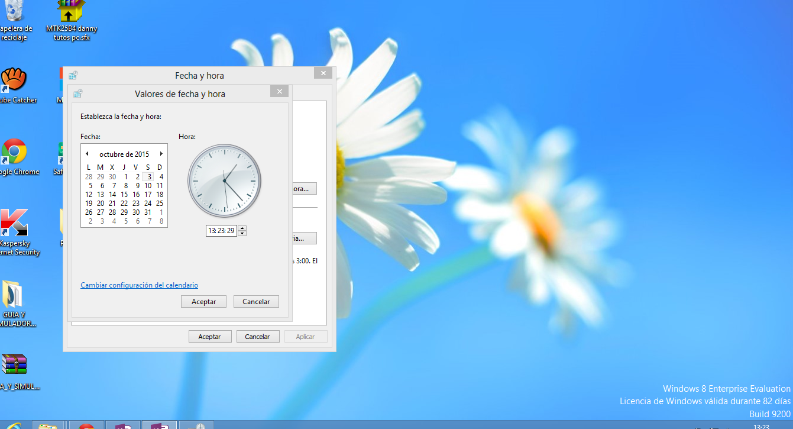Image resolution: width=793 pixels, height=429 pixels.
Task: Go to next month in calendar
Action: pyautogui.click(x=161, y=154)
